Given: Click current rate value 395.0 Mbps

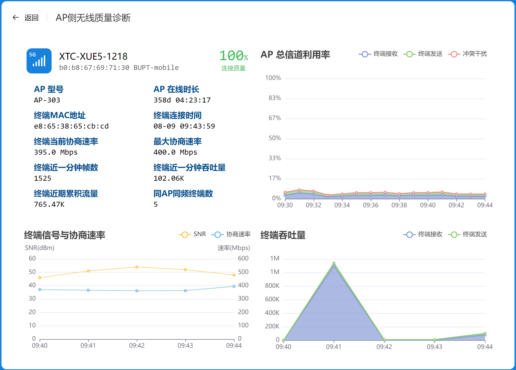Looking at the screenshot, I should click(56, 152).
